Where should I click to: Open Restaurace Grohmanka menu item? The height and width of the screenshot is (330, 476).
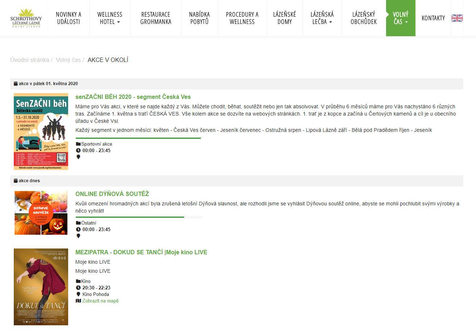(x=156, y=18)
